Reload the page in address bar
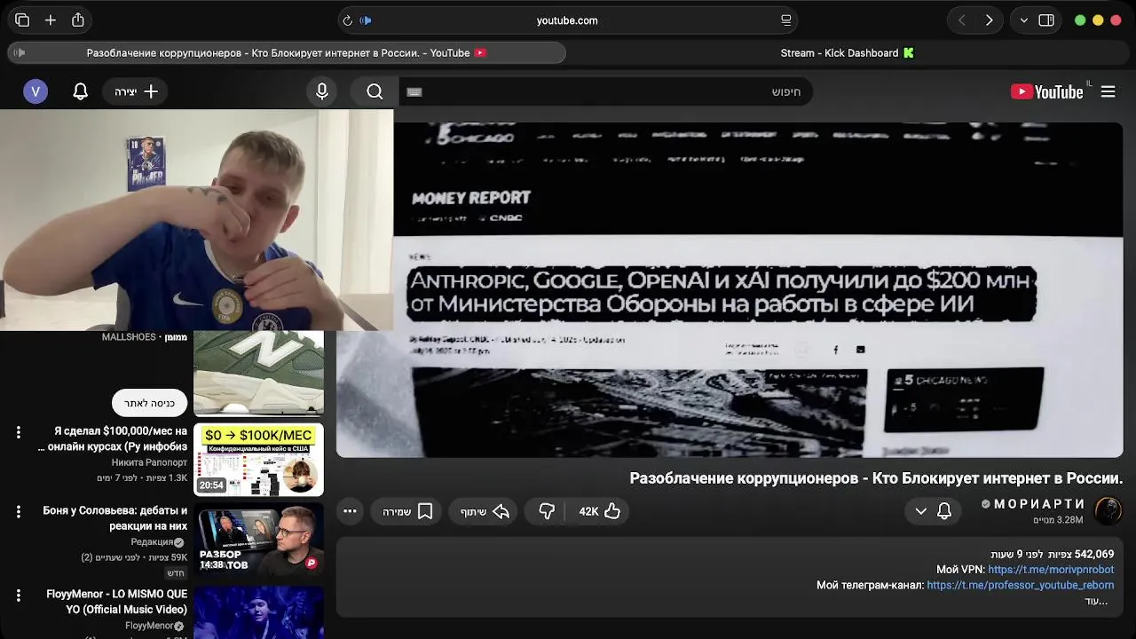Screen dimensions: 1136x639 click(x=347, y=20)
